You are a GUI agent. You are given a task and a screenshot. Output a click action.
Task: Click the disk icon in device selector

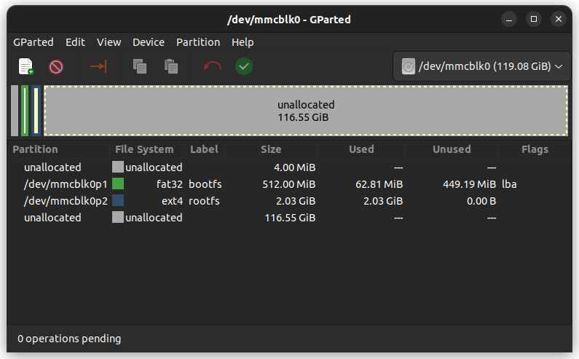408,67
